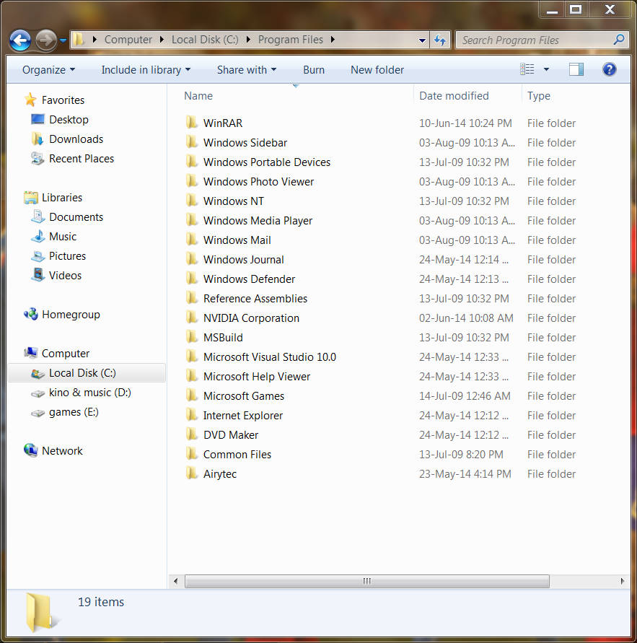Select Microsoft Visual Studio 10.0 folder icon
The height and width of the screenshot is (643, 637).
coord(191,357)
